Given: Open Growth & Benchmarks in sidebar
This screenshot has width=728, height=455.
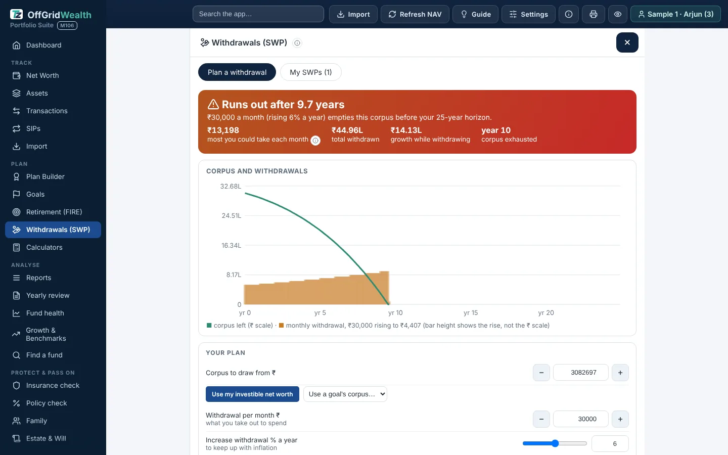Looking at the screenshot, I should tap(53, 334).
